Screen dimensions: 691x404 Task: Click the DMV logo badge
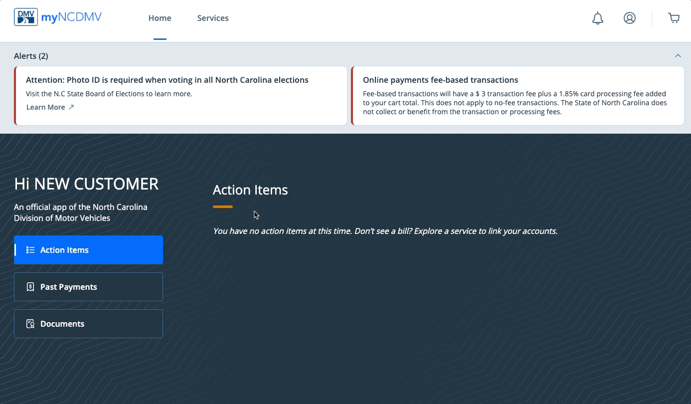(26, 17)
